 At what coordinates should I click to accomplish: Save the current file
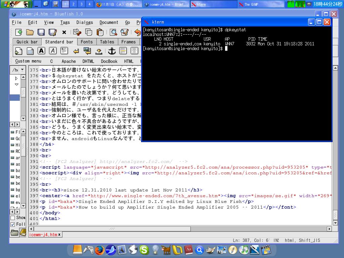40,33
